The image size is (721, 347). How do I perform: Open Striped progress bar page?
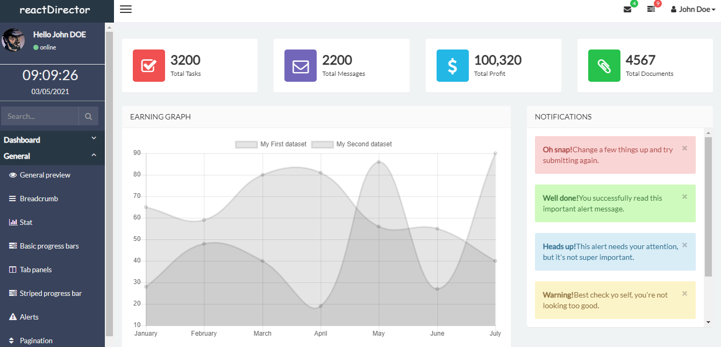[52, 293]
